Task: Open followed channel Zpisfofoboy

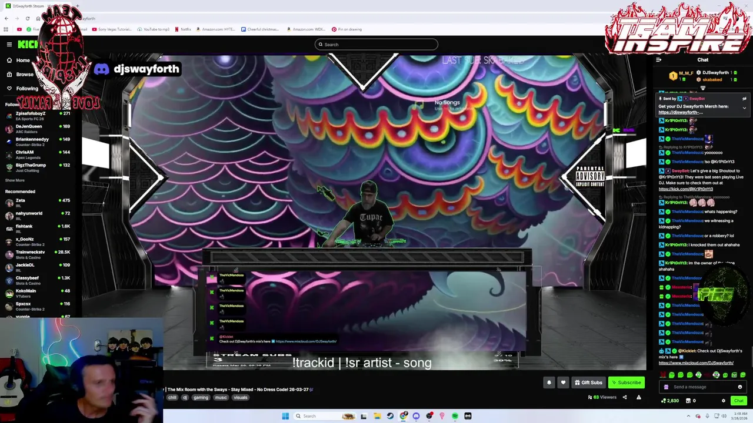Action: pos(36,116)
